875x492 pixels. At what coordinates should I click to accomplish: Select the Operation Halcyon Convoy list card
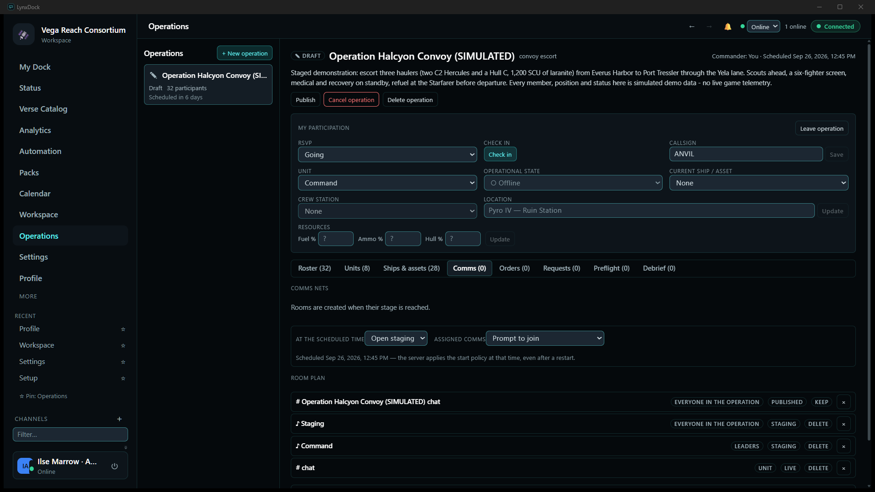click(208, 85)
